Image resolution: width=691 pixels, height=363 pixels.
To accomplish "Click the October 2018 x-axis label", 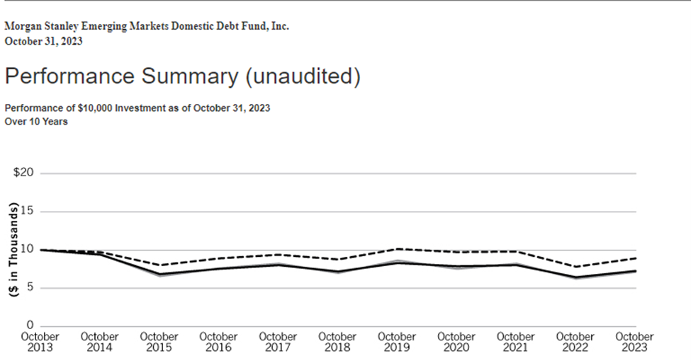I will point(337,342).
